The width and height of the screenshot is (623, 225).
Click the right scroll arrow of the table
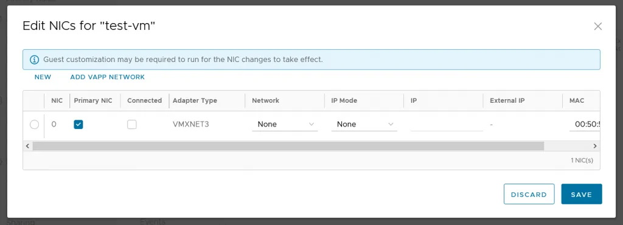pyautogui.click(x=595, y=146)
